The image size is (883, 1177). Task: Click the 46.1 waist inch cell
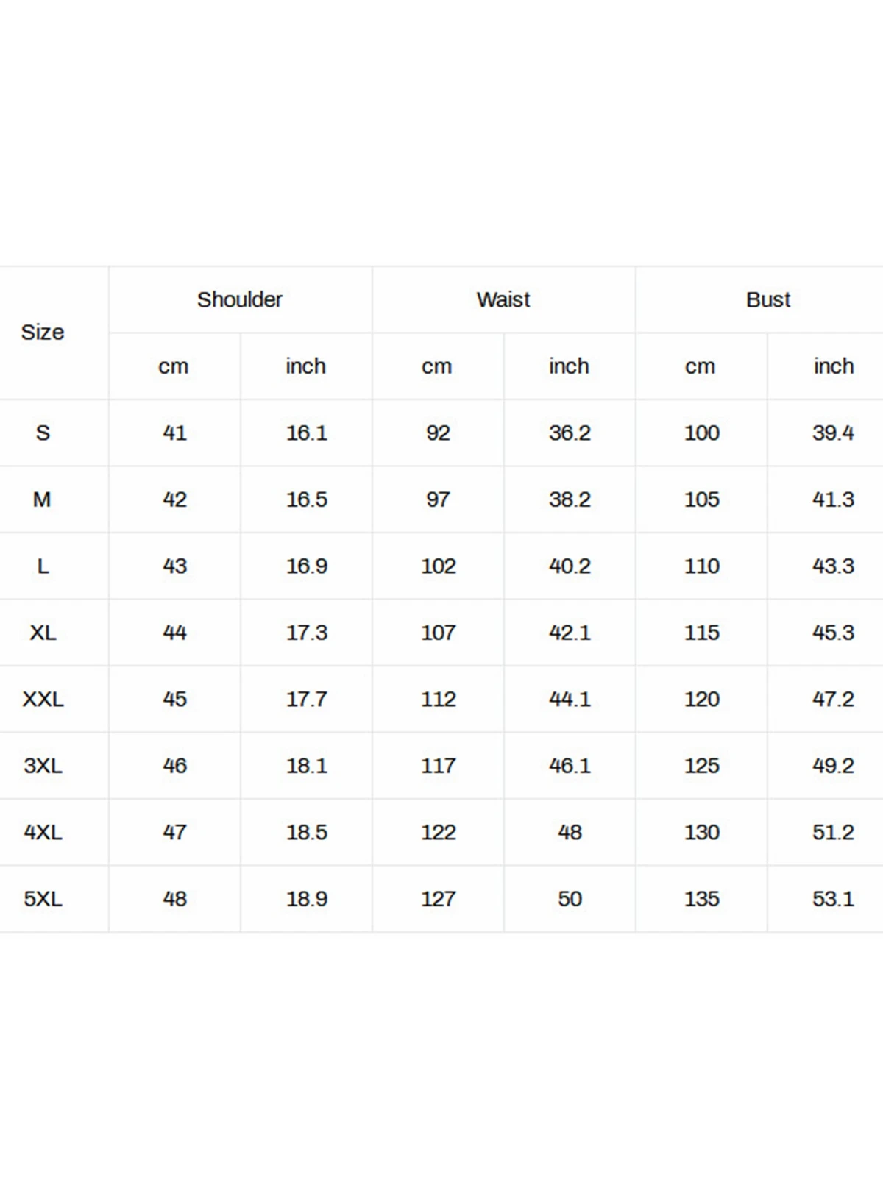click(570, 766)
